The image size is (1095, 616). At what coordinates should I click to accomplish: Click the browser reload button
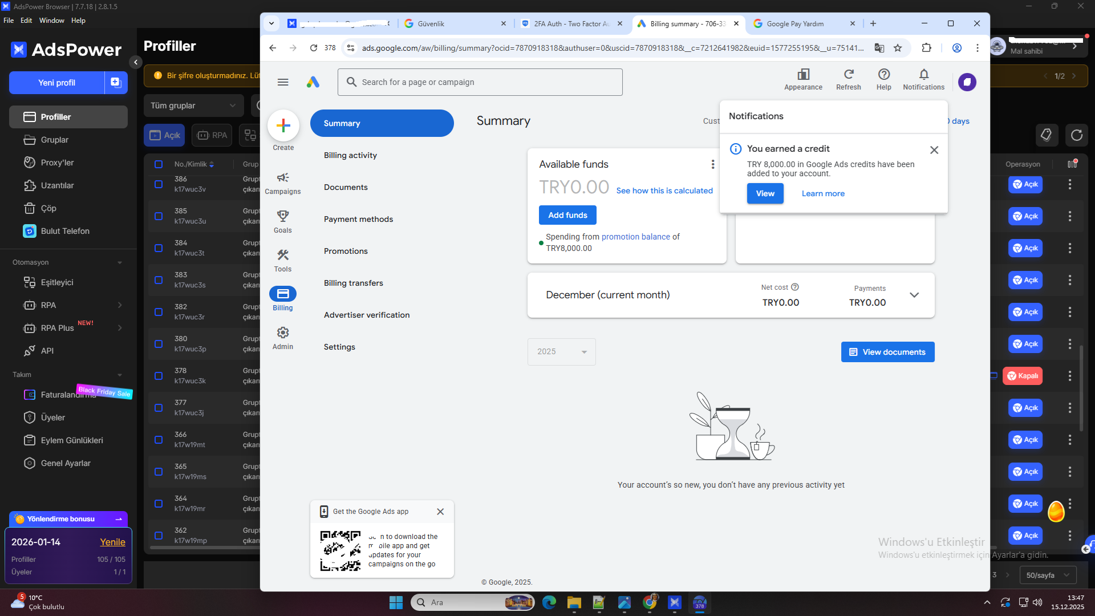(314, 48)
